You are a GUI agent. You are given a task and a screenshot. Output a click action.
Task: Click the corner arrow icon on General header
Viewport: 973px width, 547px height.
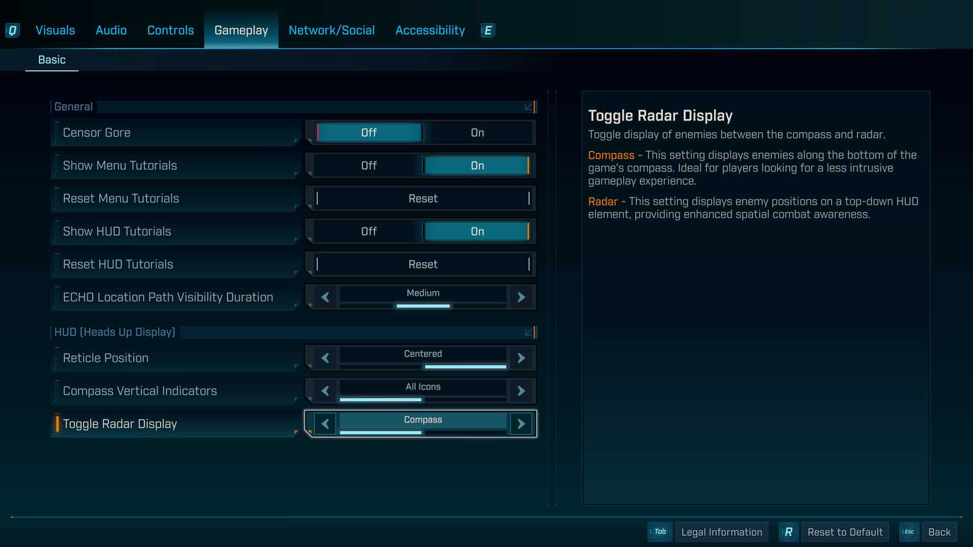tap(527, 107)
